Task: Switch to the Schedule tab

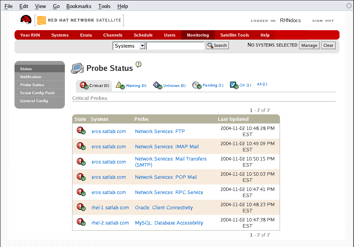Action: click(143, 35)
